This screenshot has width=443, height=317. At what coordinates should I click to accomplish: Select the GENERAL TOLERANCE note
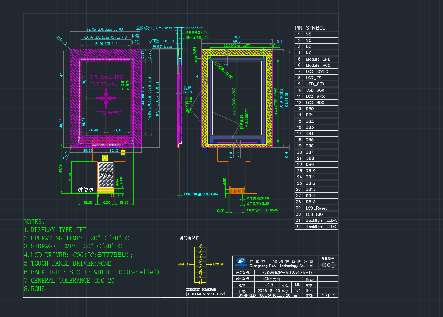pyautogui.click(x=69, y=281)
